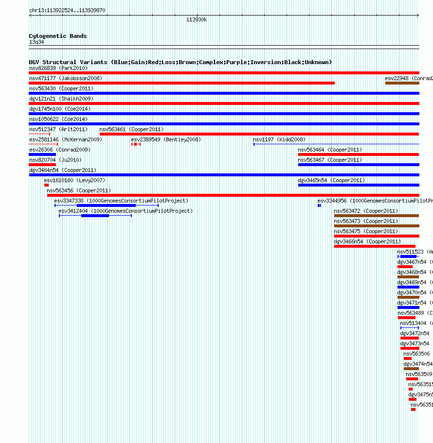
Task: Click the 113930k ruler marker
Action: 197,19
